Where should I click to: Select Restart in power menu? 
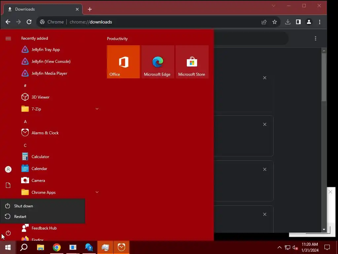coord(43,216)
